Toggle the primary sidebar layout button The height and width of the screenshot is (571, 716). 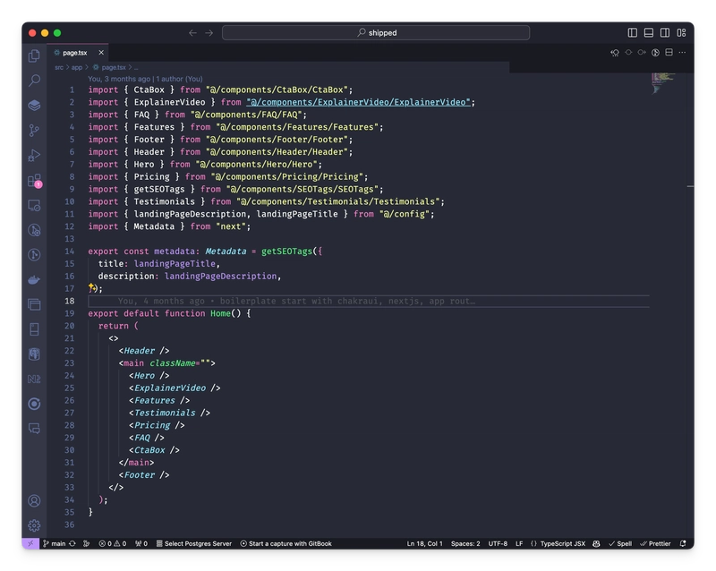click(x=633, y=33)
